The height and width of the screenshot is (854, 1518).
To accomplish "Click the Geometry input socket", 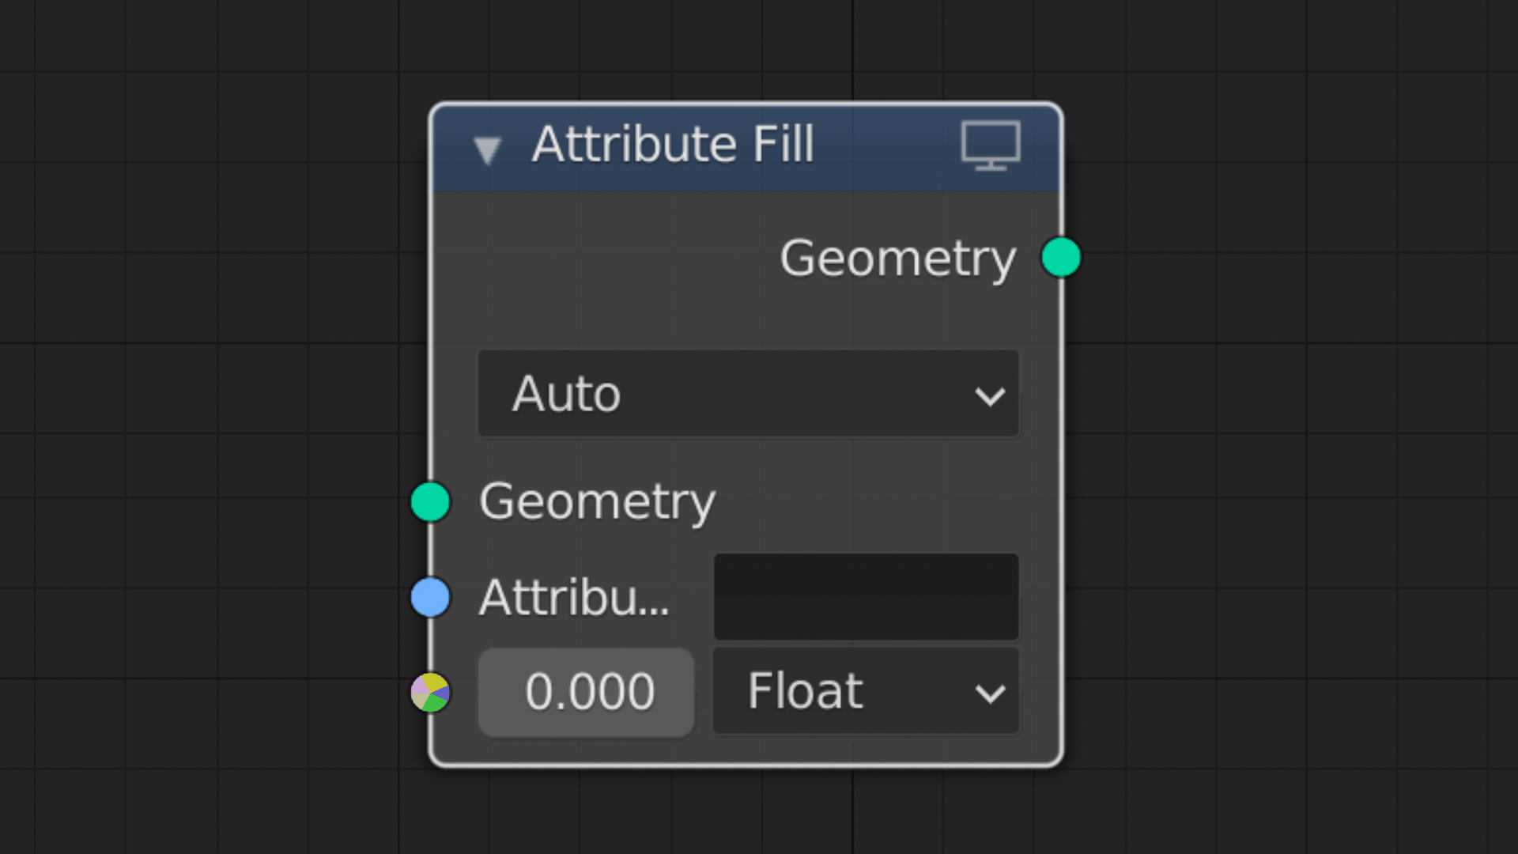I will [x=430, y=501].
